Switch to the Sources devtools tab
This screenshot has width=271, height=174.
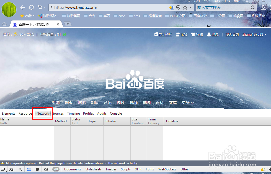click(x=58, y=114)
